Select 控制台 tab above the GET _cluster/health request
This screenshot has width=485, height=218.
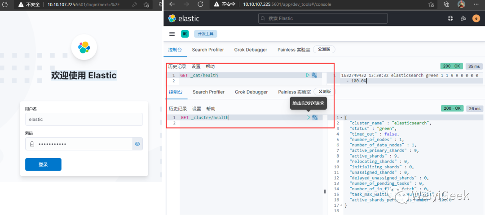coord(176,92)
